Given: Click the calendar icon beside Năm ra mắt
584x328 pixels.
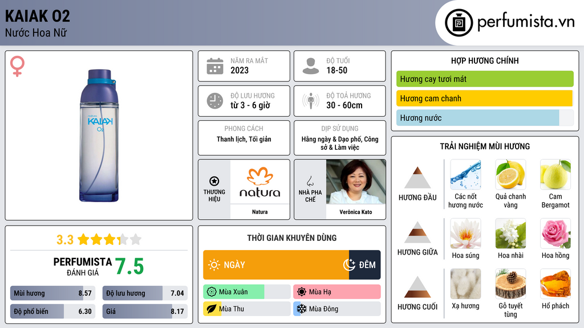Looking at the screenshot, I should (215, 66).
